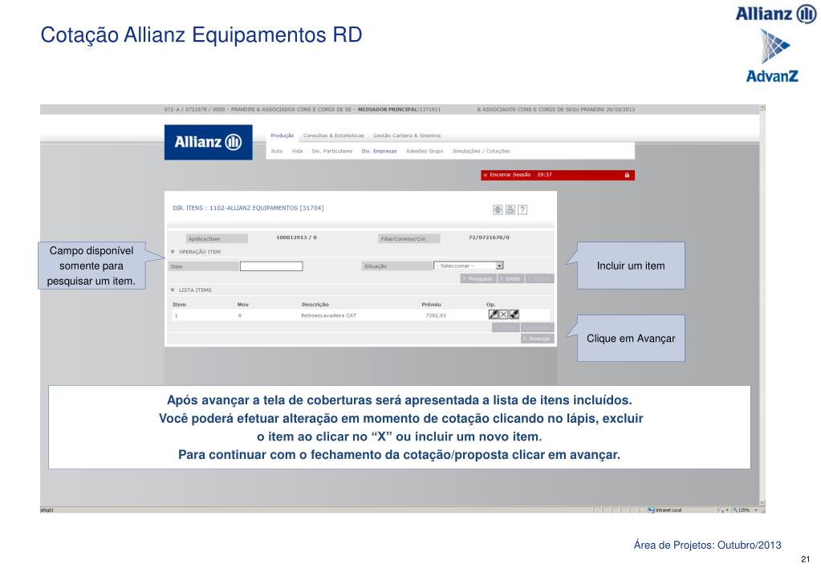Edit Retroescavadeira CAT item with the pencil icon
Screen dimensions: 821x568
[494, 314]
